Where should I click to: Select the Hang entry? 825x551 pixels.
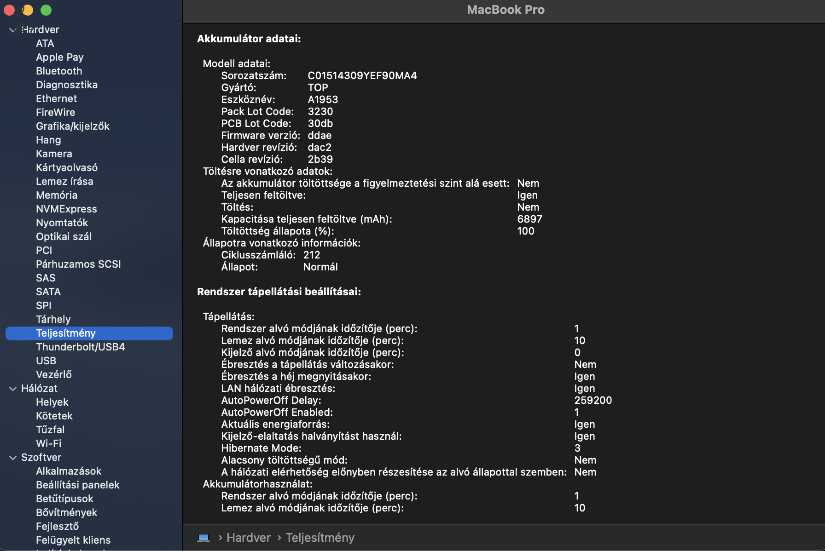tap(48, 140)
